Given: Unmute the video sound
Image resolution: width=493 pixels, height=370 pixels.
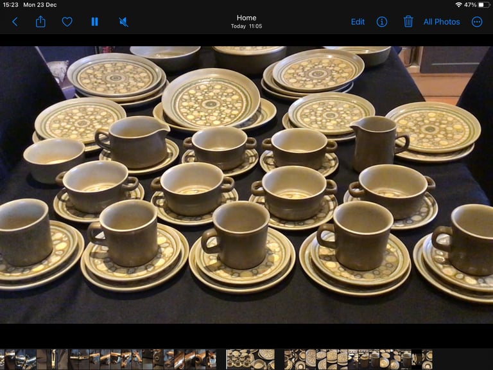Looking at the screenshot, I should [x=123, y=22].
